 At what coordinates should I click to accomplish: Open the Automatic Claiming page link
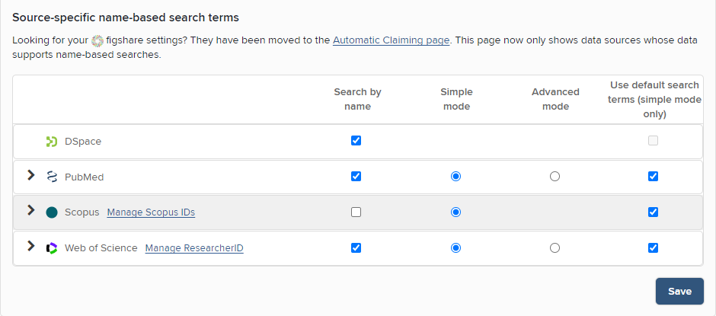click(392, 40)
